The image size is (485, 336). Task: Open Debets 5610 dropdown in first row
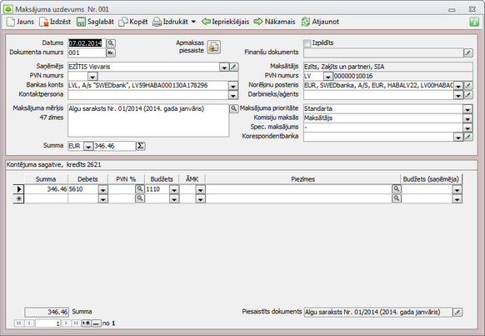coord(103,189)
